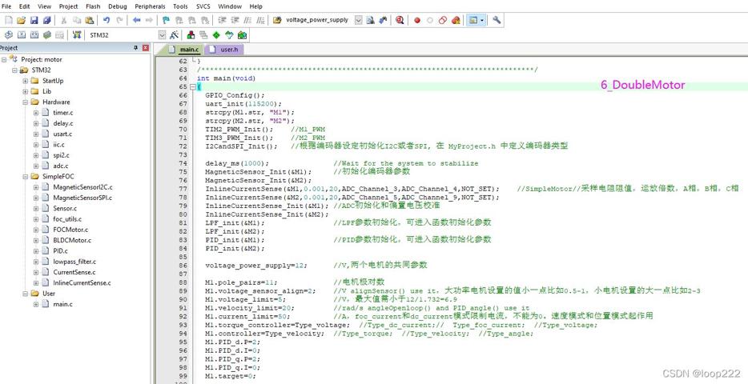Expand the PID.c file node
The height and width of the screenshot is (384, 748).
pos(36,251)
